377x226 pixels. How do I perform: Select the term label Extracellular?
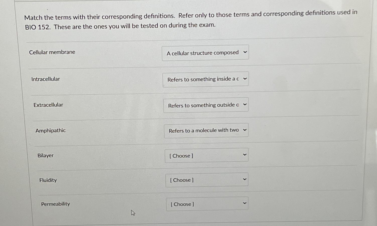[x=48, y=105]
